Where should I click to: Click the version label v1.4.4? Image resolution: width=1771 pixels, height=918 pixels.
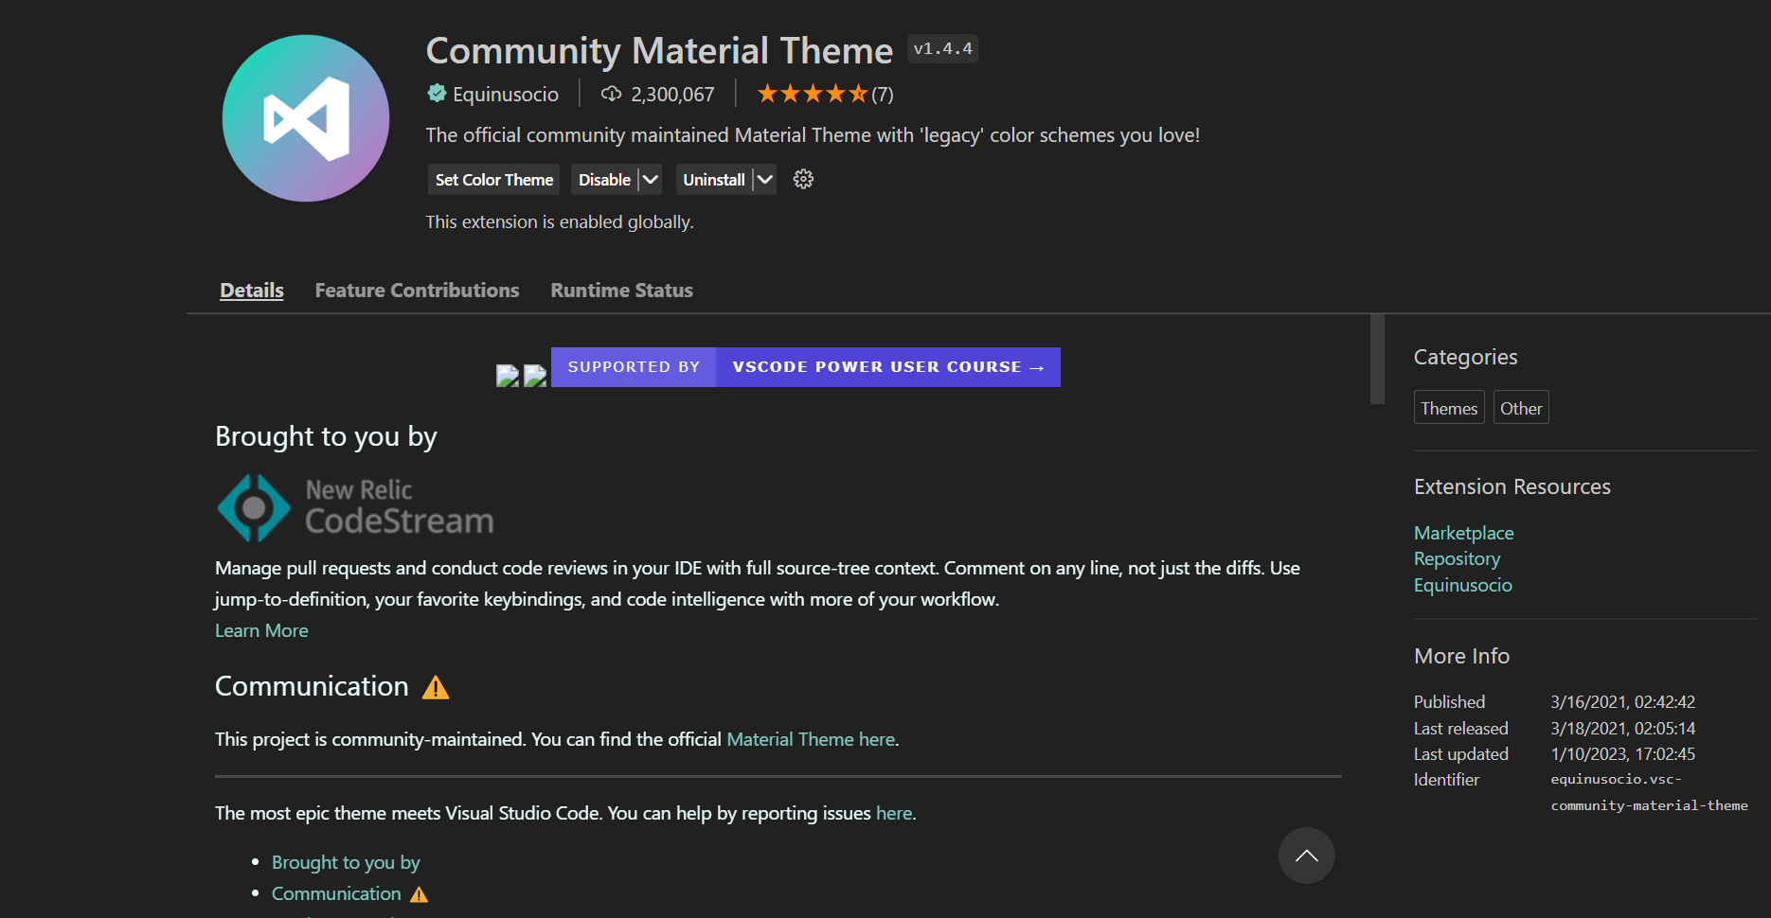942,48
